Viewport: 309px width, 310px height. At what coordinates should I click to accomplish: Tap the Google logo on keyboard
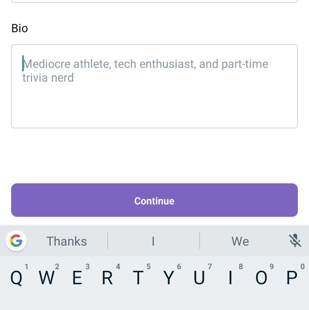pyautogui.click(x=16, y=241)
